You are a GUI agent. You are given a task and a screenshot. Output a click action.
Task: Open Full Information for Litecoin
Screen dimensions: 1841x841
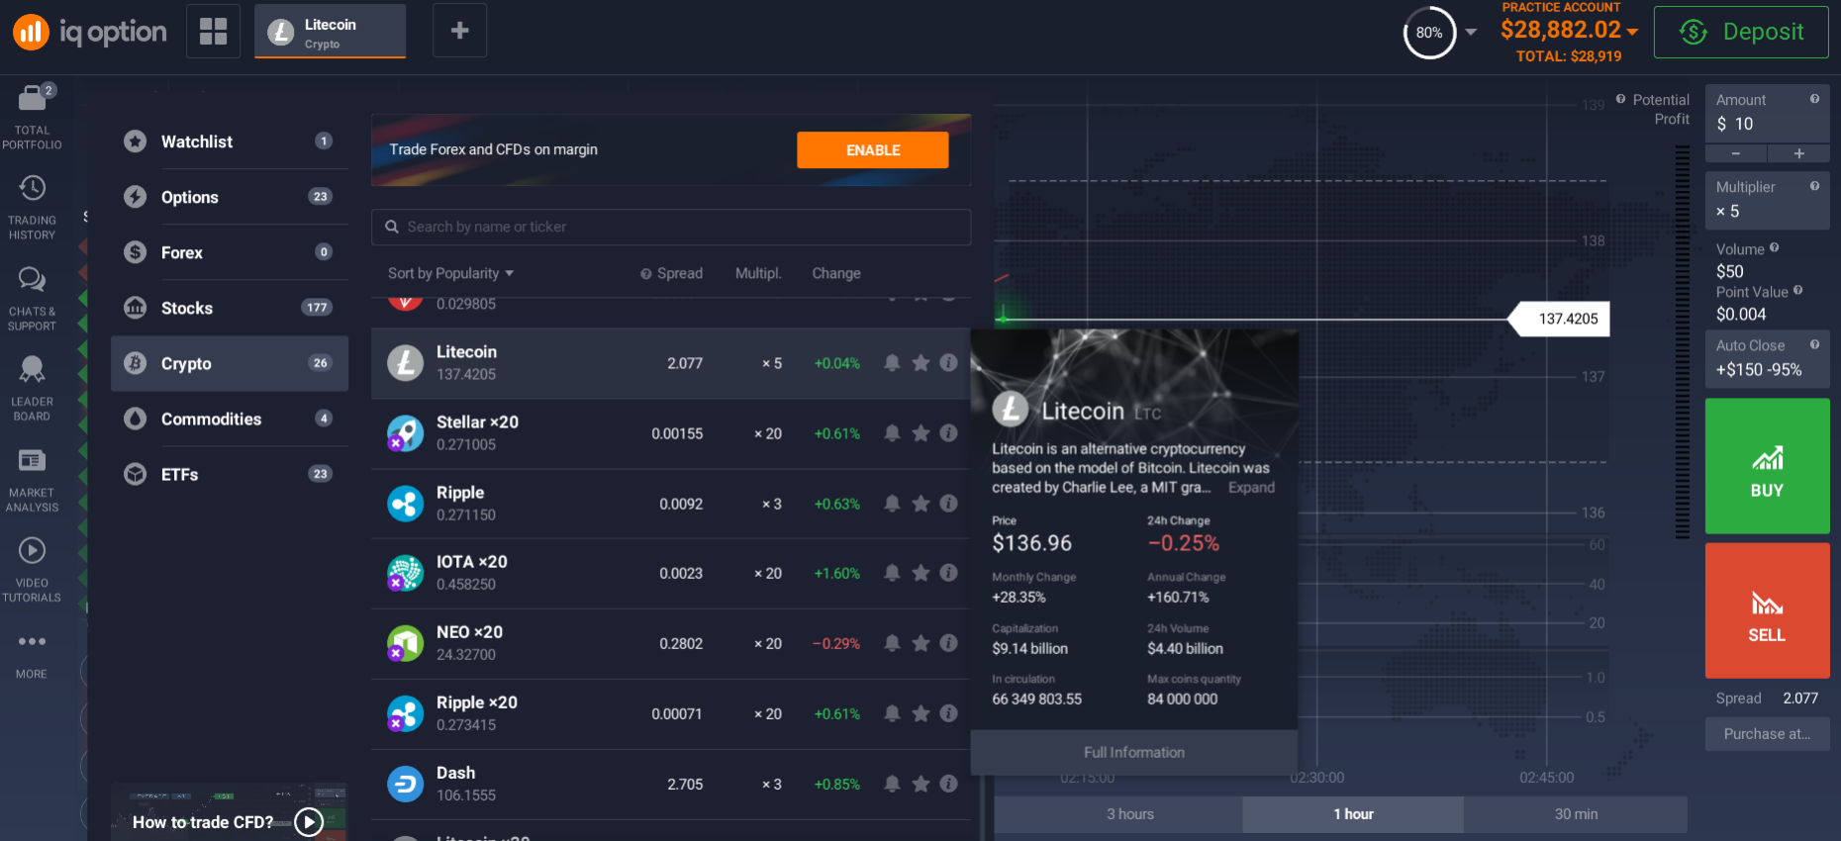tap(1134, 753)
